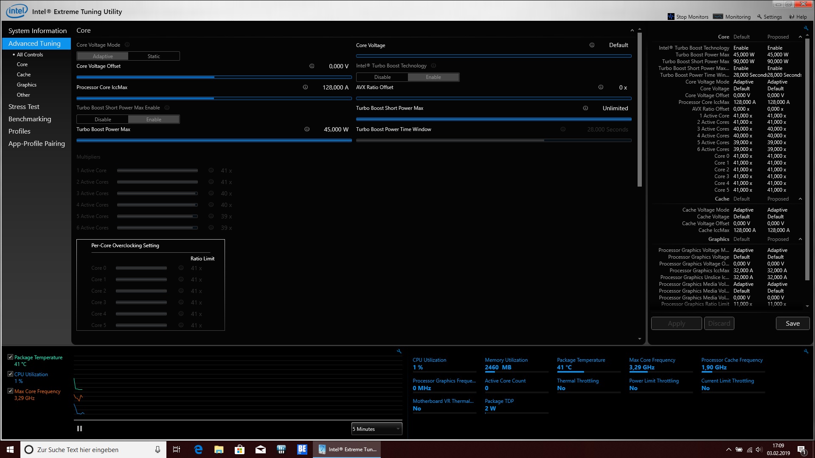Show info for Turbo Boost Short Power Max
Image resolution: width=815 pixels, height=458 pixels.
click(x=585, y=108)
